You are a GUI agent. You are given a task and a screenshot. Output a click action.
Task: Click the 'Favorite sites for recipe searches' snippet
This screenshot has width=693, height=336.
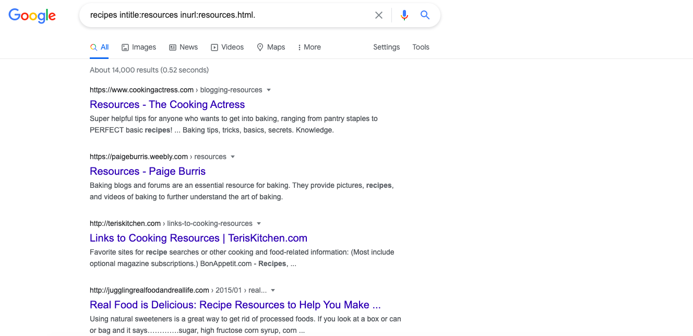coord(242,258)
